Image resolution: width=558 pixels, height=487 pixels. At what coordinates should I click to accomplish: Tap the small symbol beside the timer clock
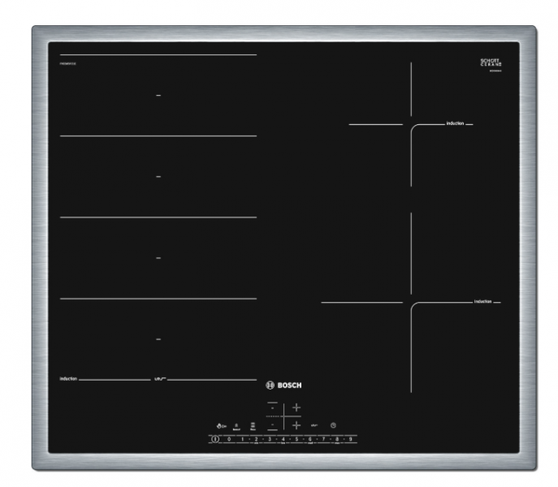[314, 425]
